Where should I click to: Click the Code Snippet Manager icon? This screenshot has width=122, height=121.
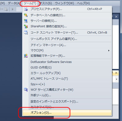pos(26,33)
